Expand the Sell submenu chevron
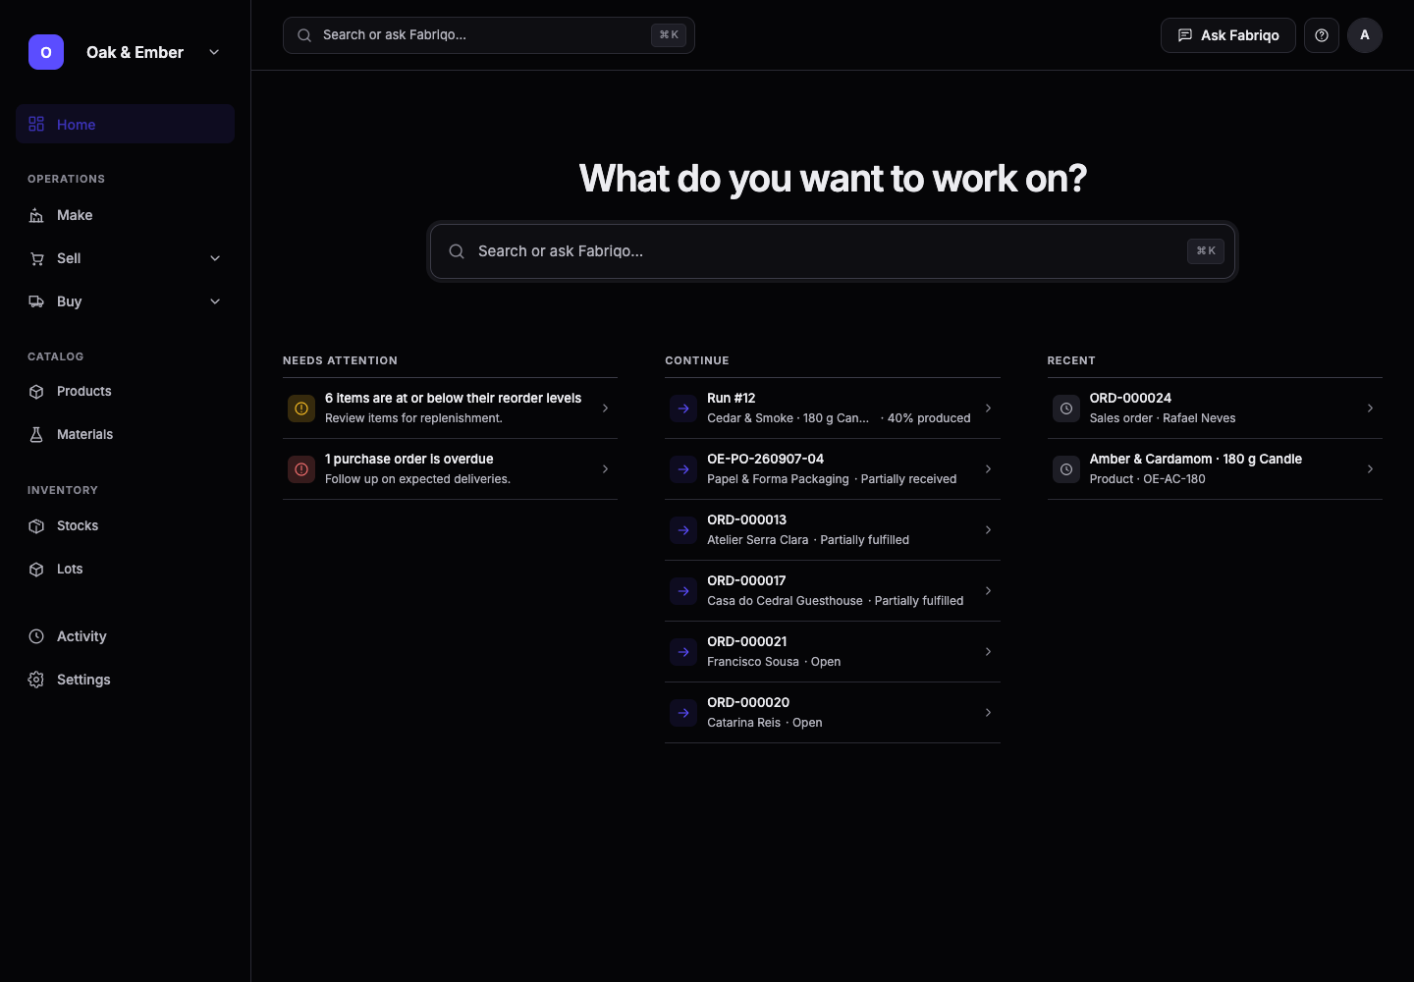The width and height of the screenshot is (1414, 982). (215, 258)
